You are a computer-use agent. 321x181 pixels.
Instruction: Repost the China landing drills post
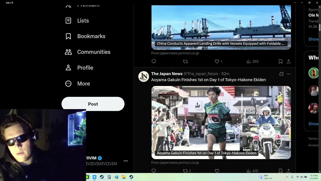coord(185,61)
